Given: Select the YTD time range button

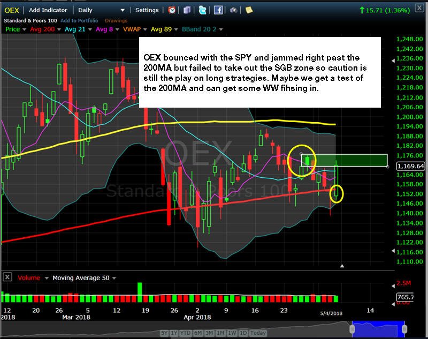Looking at the screenshot, I should [185, 333].
